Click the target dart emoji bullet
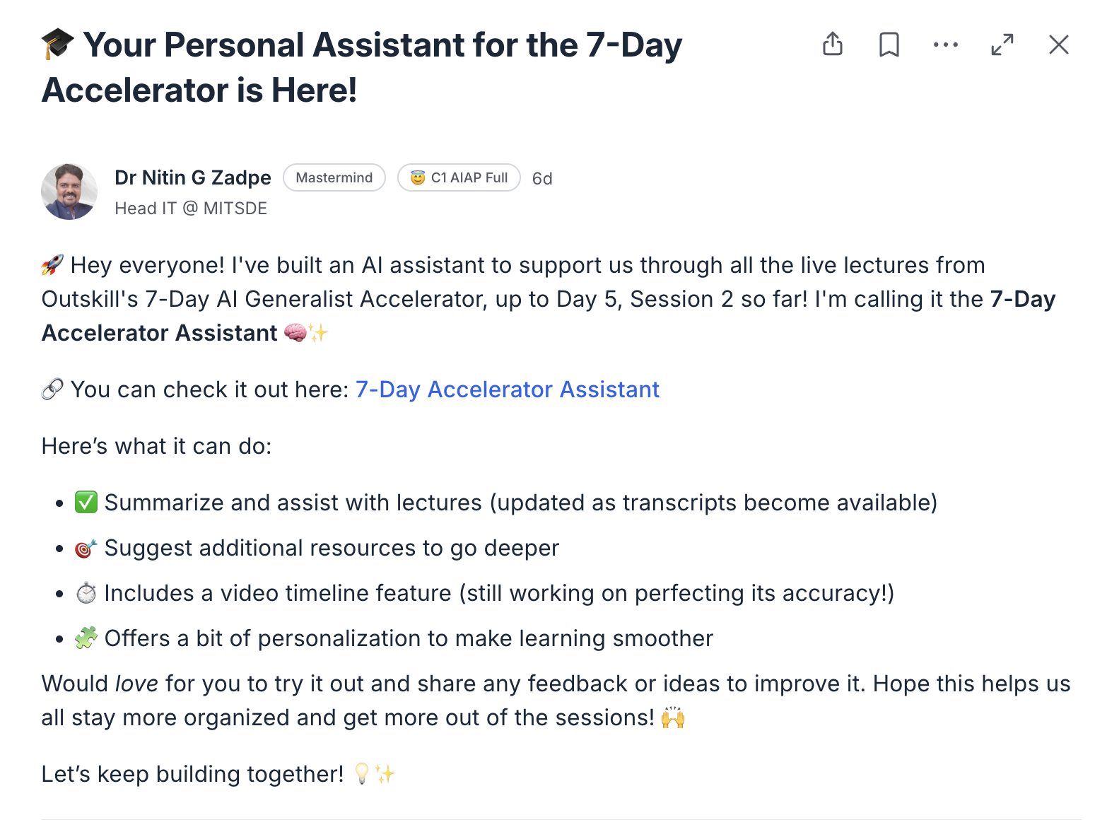Screen dimensions: 1107x820 [86, 548]
